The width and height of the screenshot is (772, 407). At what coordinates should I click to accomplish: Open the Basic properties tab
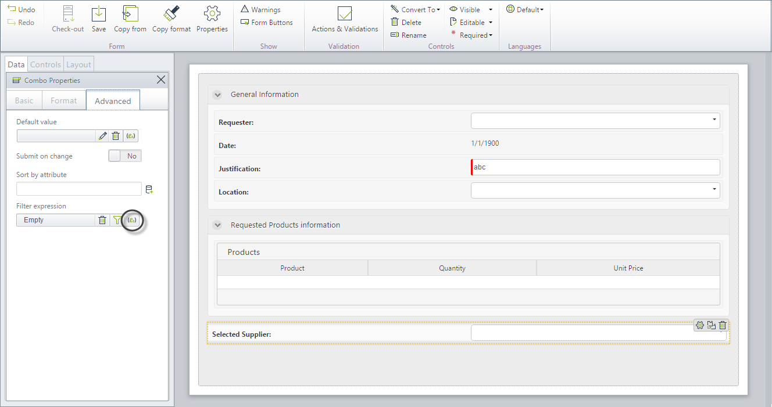pos(24,100)
